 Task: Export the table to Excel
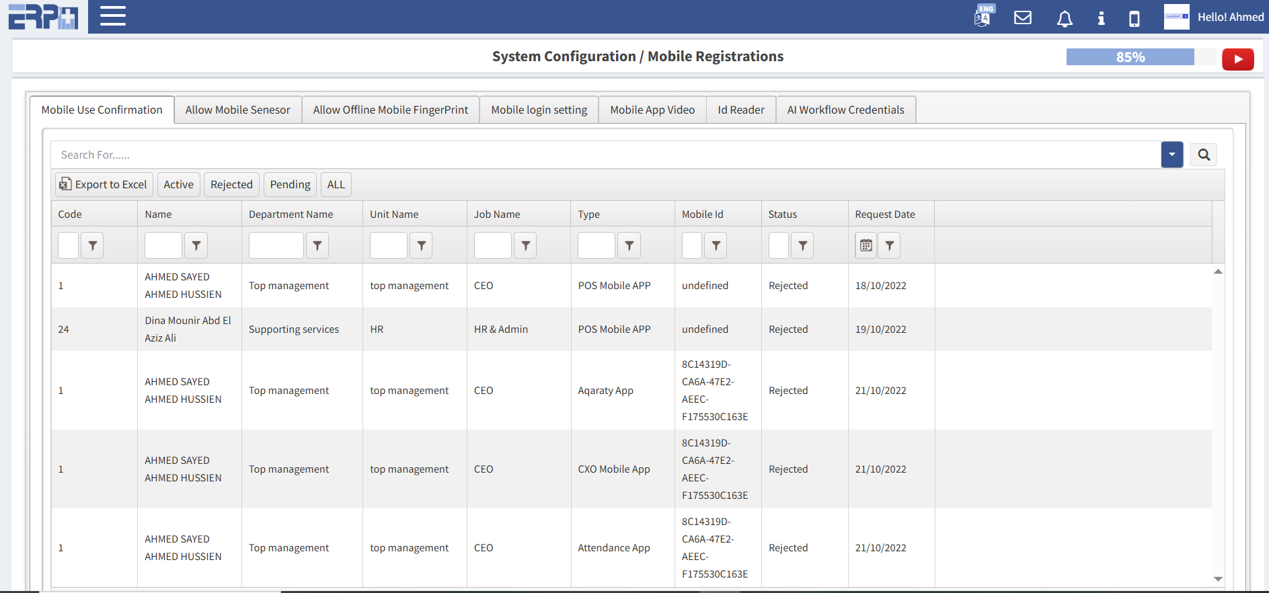[104, 184]
